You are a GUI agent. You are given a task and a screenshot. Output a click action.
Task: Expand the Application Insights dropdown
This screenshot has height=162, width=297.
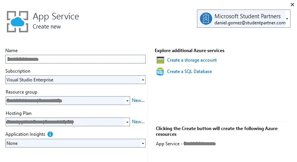point(143,143)
